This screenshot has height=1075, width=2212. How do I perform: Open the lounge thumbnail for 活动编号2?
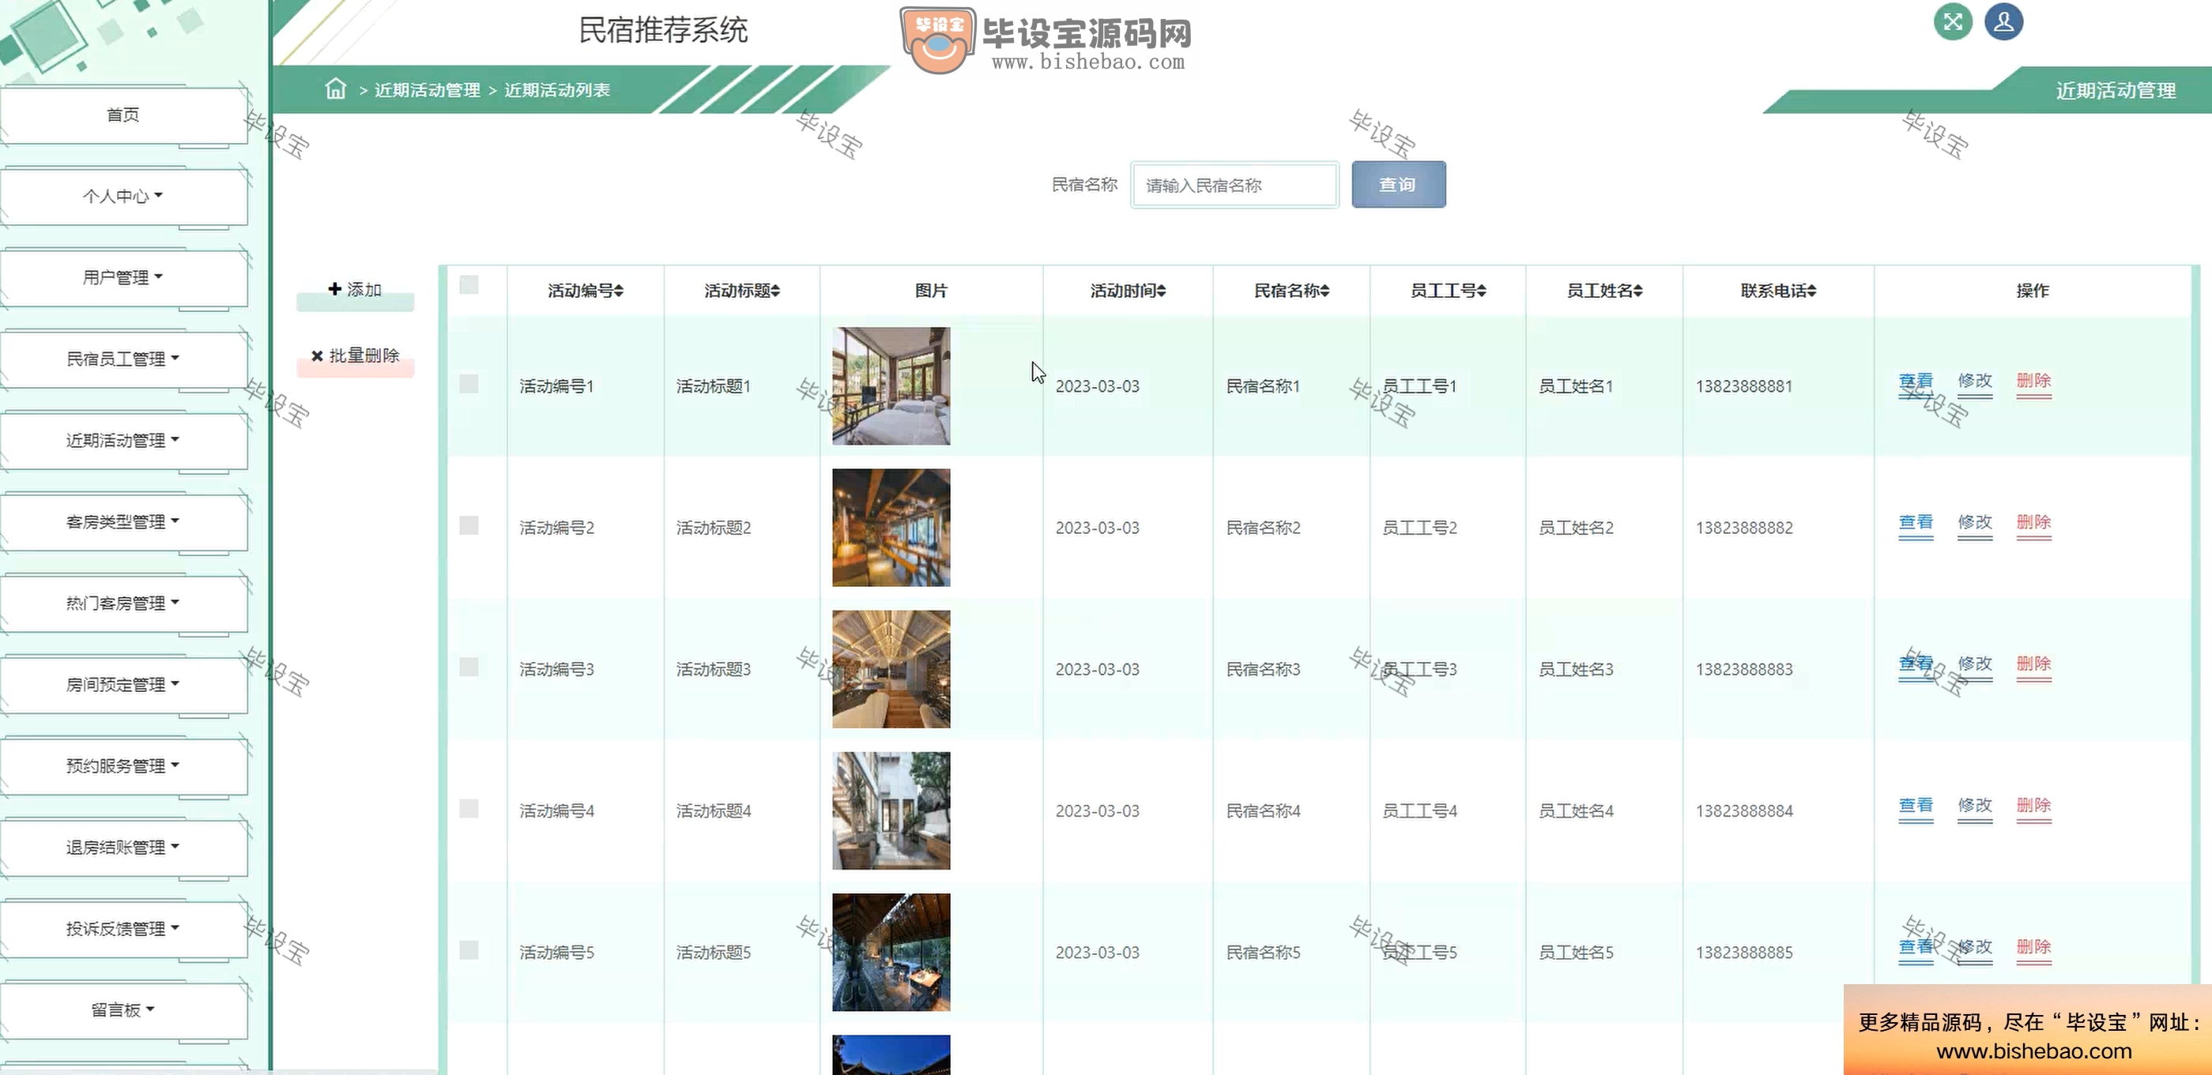[x=891, y=528]
